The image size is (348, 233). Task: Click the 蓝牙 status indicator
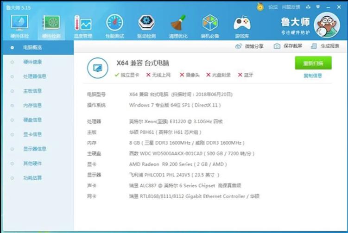point(246,75)
